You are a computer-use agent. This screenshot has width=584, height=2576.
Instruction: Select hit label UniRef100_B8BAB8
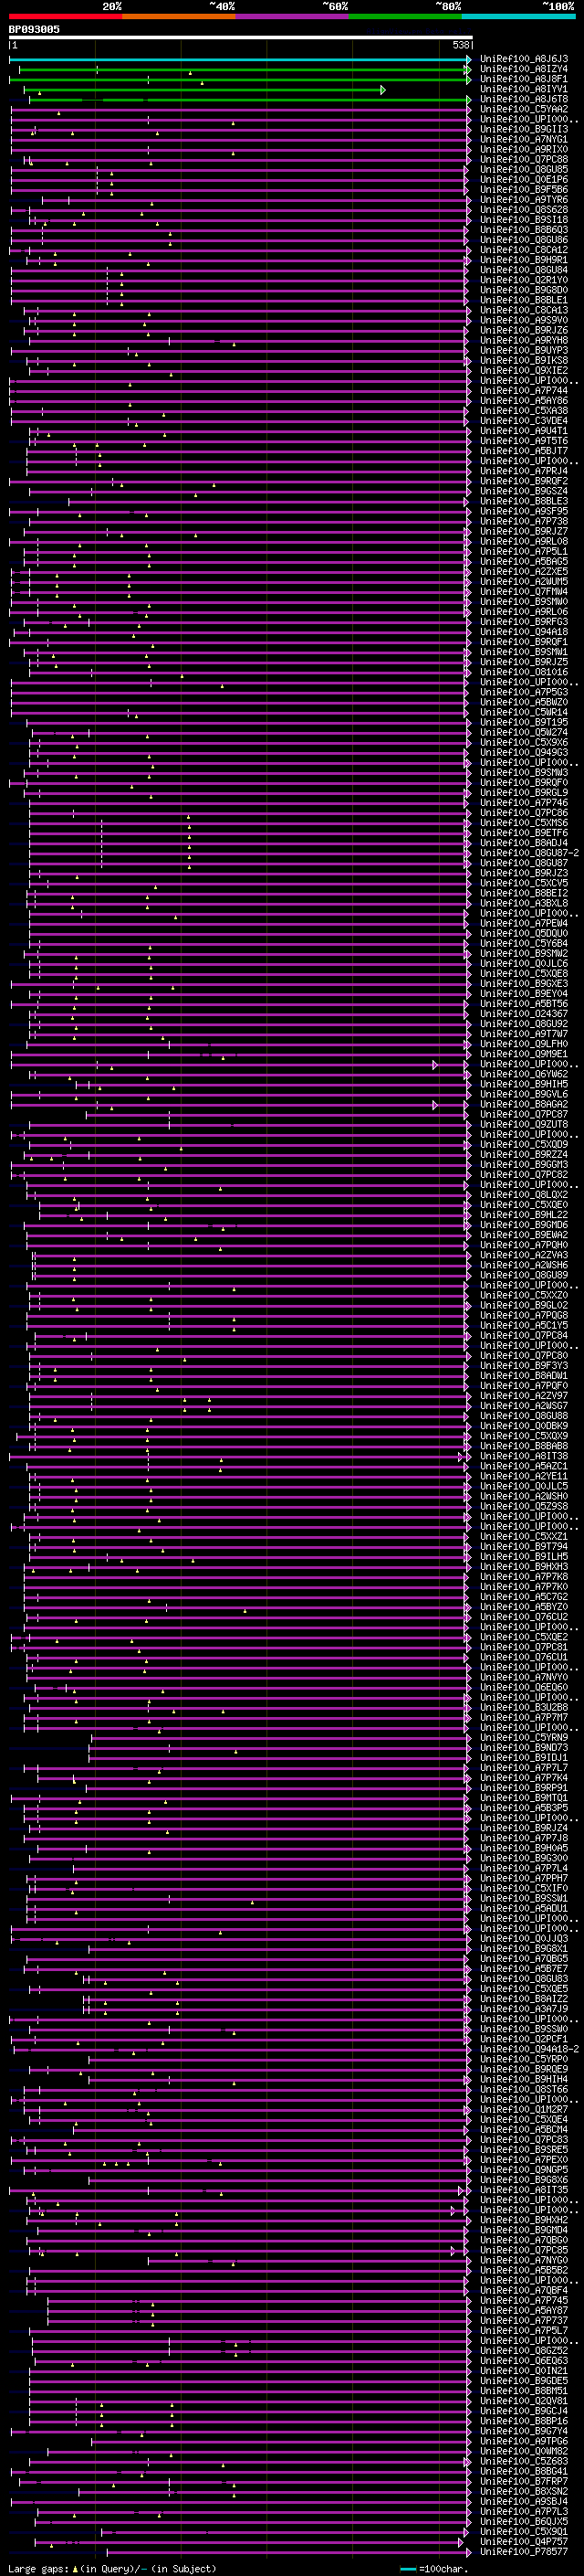point(524,1446)
